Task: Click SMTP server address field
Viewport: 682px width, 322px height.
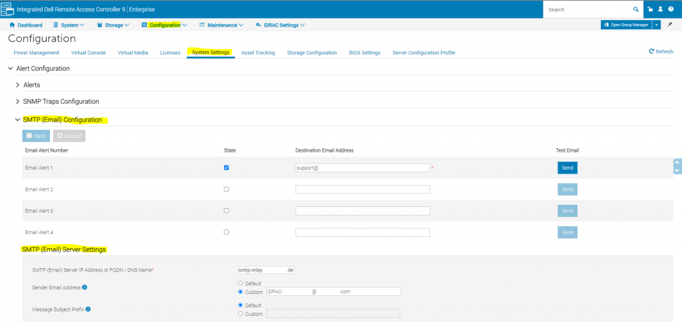Action: tap(266, 270)
